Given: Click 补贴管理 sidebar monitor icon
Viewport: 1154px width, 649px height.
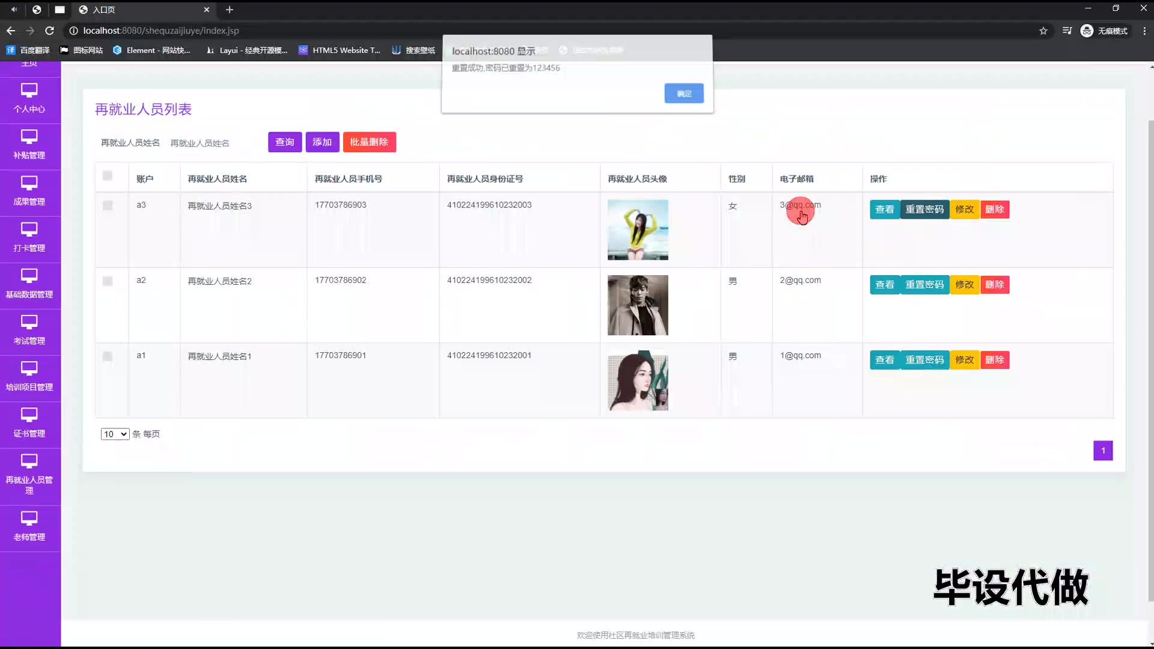Looking at the screenshot, I should [29, 137].
